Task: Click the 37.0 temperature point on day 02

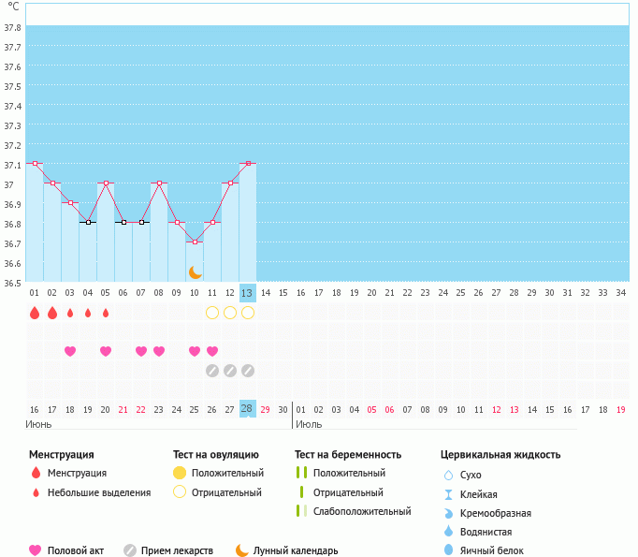Action: [53, 183]
